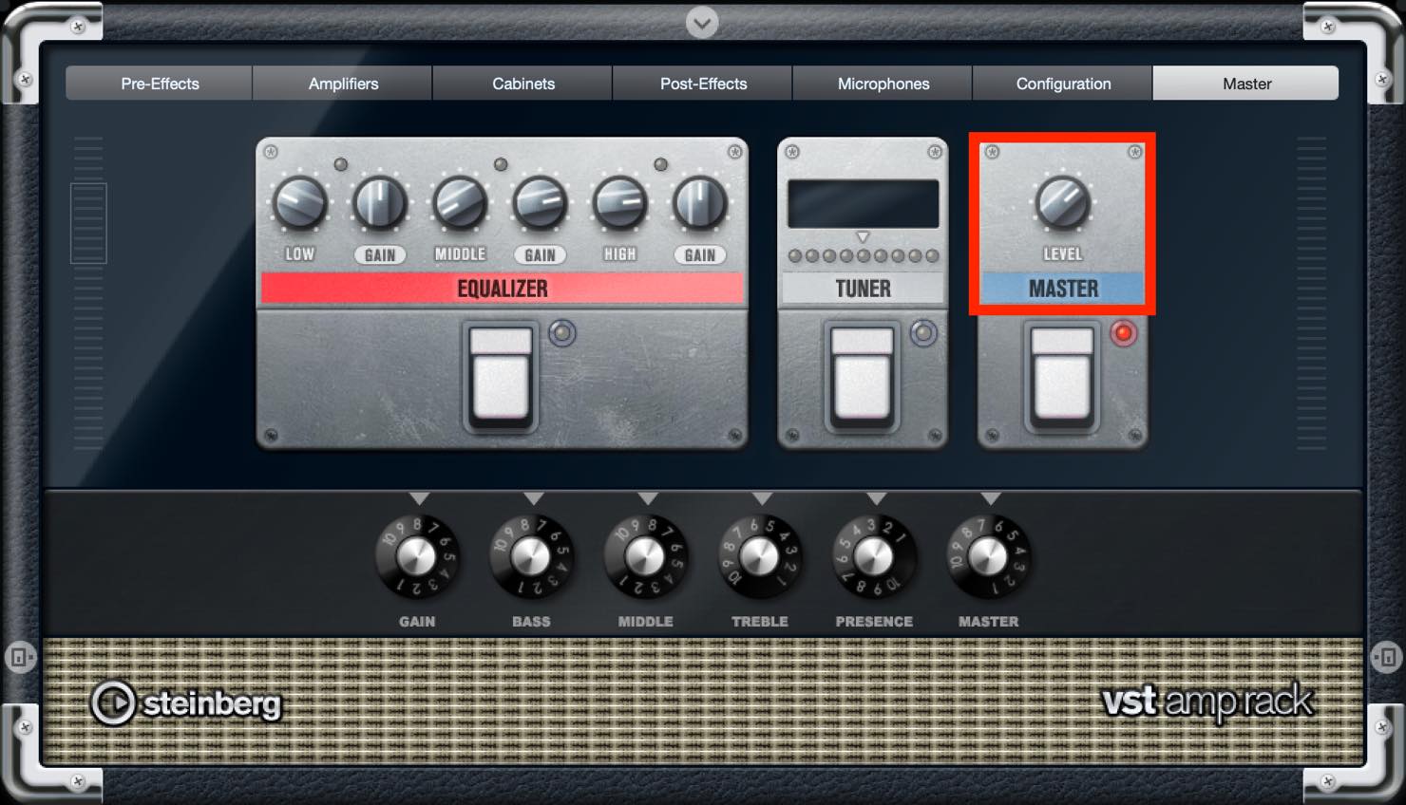Select the Cabinets tab
Image resolution: width=1406 pixels, height=805 pixels.
pos(522,84)
